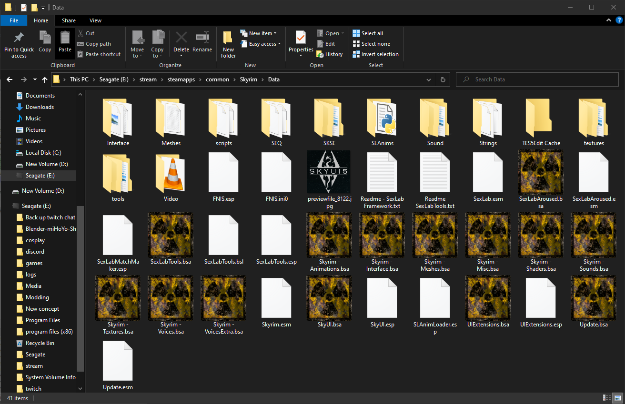Open the Quick Access Toolbar customize arrow
The image size is (625, 404).
(43, 8)
